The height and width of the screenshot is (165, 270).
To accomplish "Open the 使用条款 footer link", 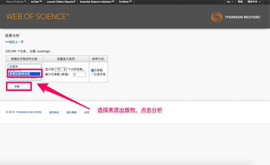I will 54,112.
